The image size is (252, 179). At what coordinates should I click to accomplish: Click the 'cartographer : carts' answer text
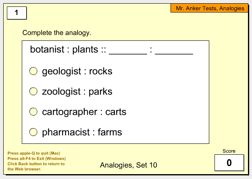(84, 112)
